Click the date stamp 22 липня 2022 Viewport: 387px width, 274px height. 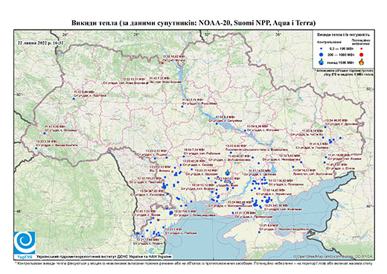click(40, 43)
